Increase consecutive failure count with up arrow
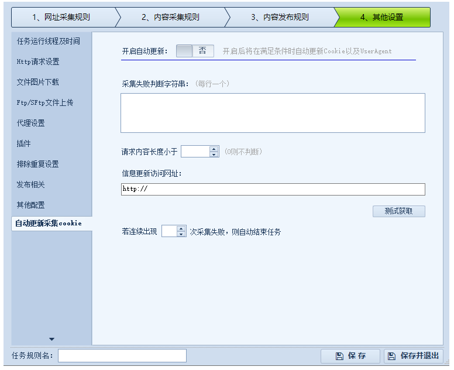Viewport: 454px width, 370px height. pyautogui.click(x=181, y=228)
